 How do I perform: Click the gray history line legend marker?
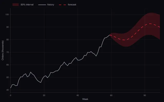point(42,5)
